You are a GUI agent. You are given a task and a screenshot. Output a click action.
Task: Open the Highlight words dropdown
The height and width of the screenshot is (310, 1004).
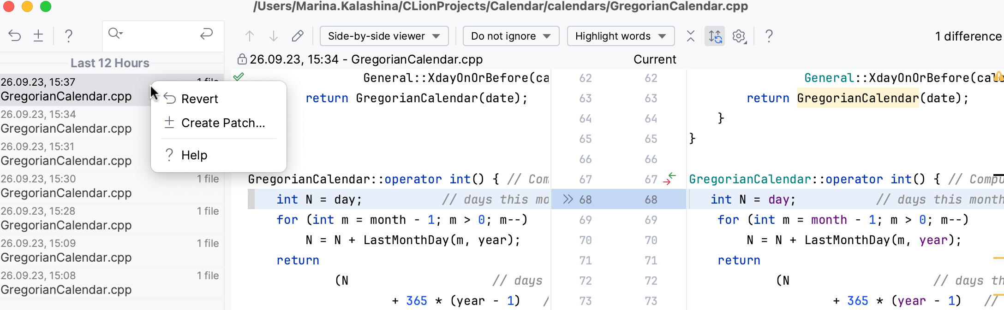point(621,36)
